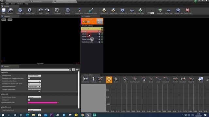
Task: Select the Pan mode in Curve Editor
Action: 109,80
